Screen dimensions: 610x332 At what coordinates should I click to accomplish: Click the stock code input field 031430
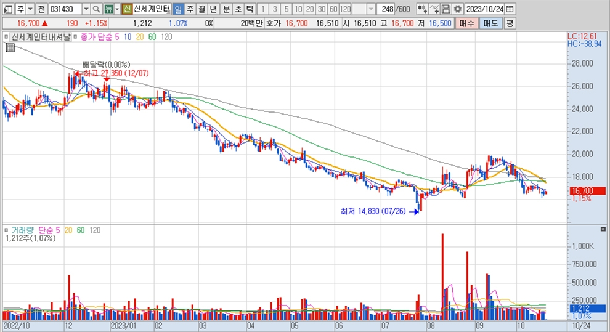click(x=64, y=9)
